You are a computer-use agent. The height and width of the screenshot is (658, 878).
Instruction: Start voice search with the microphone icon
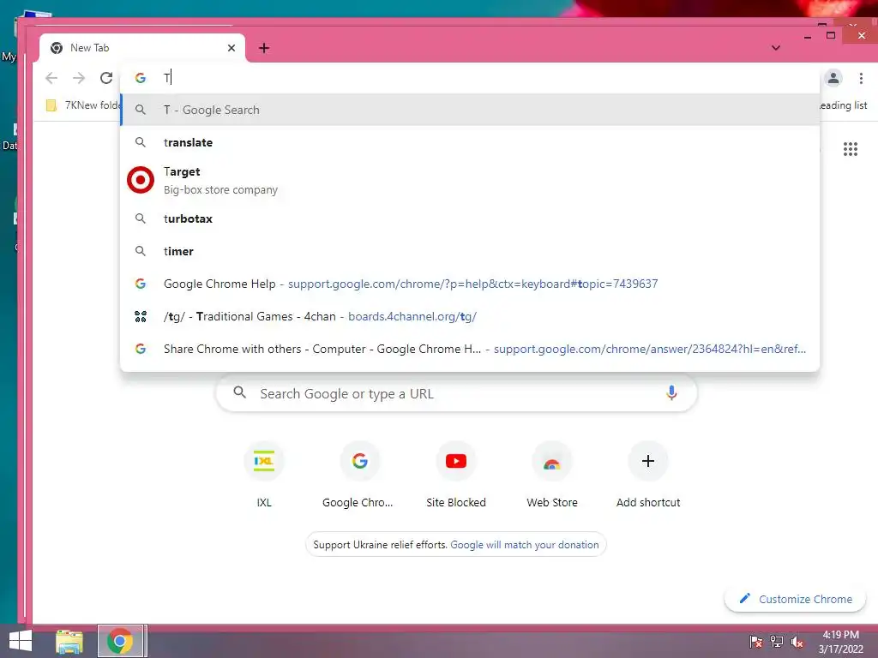(671, 392)
